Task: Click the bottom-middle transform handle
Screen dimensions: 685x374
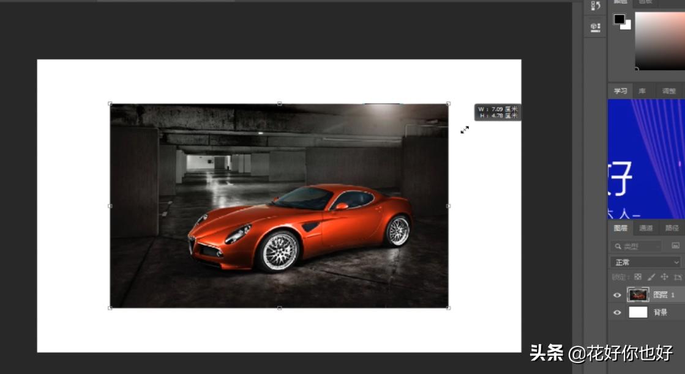Action: 279,308
